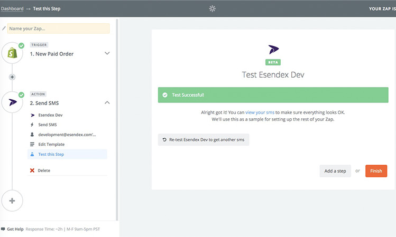The height and width of the screenshot is (237, 396).
Task: Click the Get Help chat icon
Action: 3,229
